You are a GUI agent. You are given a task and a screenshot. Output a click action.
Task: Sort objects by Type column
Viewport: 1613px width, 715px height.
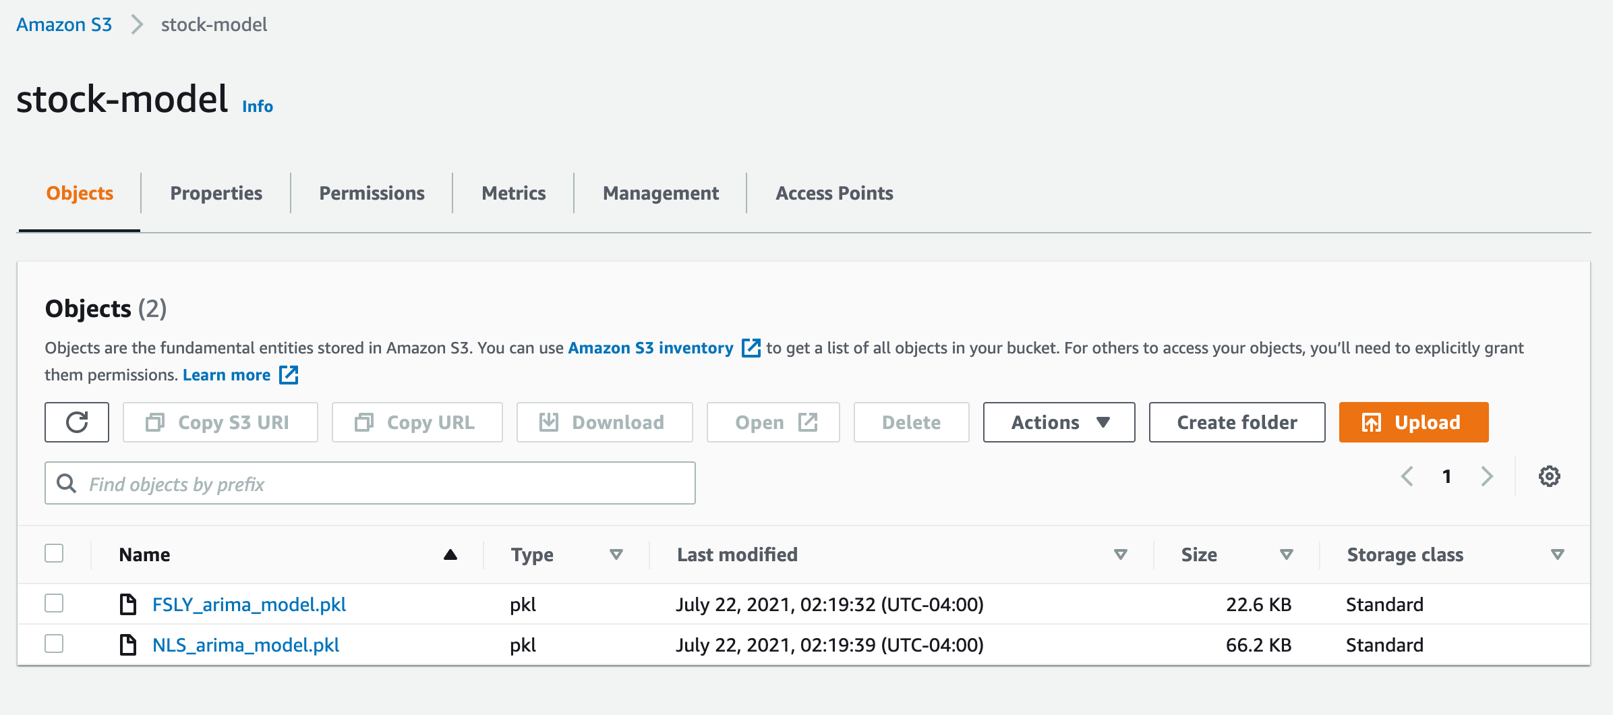[x=616, y=554]
